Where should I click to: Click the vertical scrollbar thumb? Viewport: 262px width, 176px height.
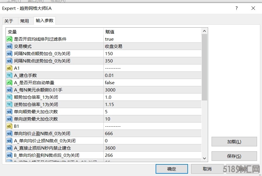coord(204,67)
